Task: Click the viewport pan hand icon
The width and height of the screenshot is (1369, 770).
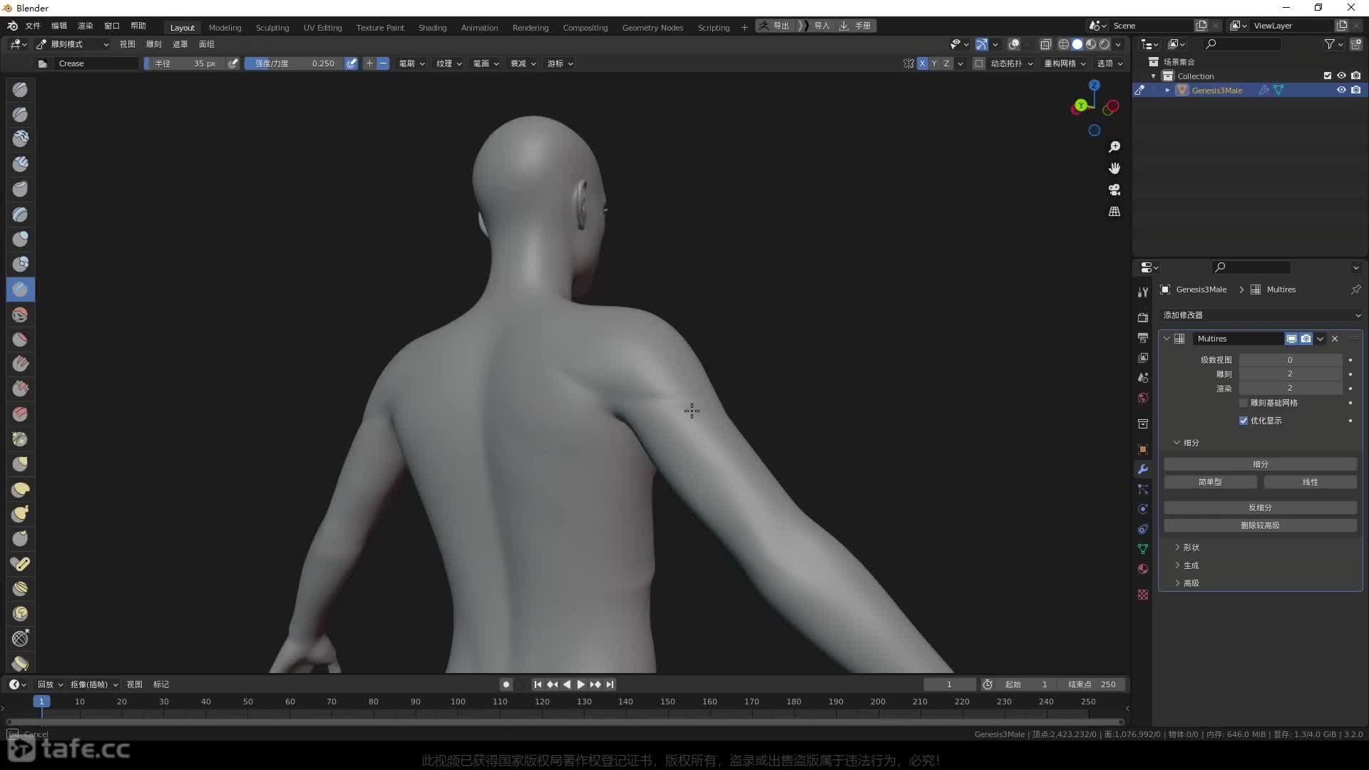Action: [1114, 168]
